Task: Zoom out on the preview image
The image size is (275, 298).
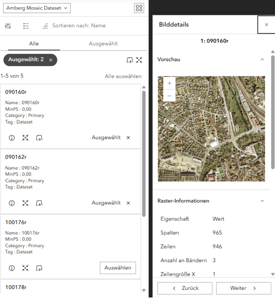Action: [169, 96]
